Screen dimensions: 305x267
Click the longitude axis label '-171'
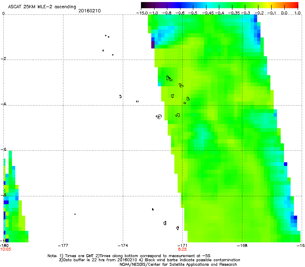[182, 246]
